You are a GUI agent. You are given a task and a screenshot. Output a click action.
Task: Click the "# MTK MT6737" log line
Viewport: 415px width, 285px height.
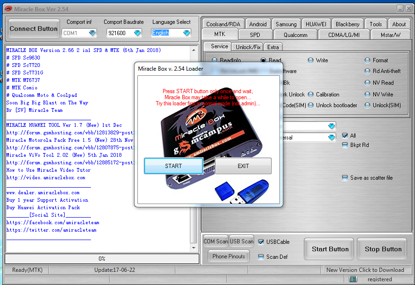(x=23, y=80)
